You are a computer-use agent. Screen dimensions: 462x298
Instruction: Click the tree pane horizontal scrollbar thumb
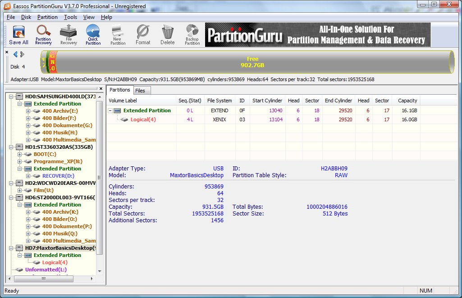tap(43, 279)
